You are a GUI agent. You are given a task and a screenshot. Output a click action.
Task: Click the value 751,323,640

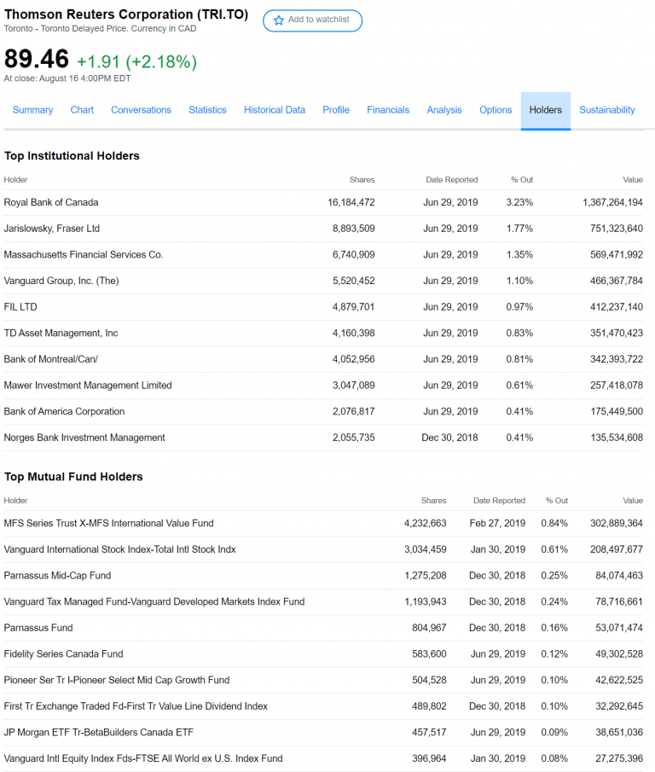(617, 229)
